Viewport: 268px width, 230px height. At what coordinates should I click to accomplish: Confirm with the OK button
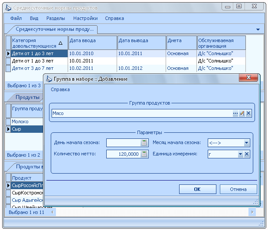tap(198, 189)
